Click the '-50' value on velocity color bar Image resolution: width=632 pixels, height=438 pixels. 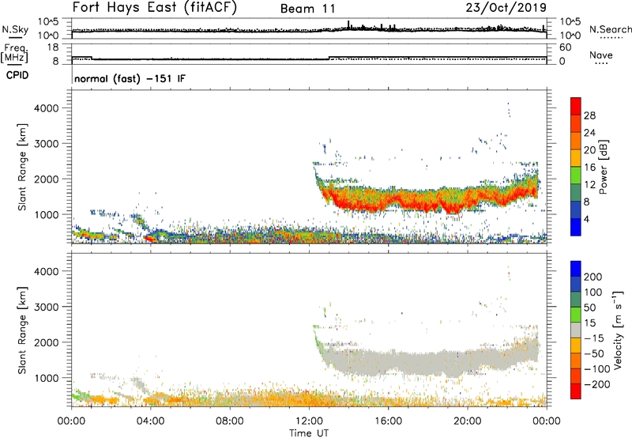(593, 353)
